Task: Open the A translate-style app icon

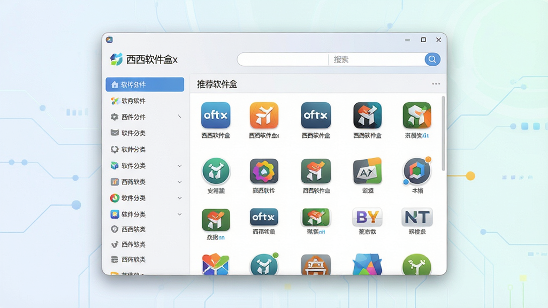Action: [367, 171]
